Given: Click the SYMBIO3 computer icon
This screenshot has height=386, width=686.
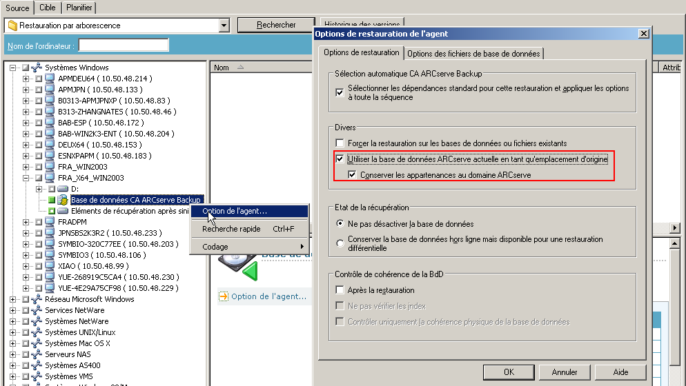Looking at the screenshot, I should pyautogui.click(x=50, y=255).
